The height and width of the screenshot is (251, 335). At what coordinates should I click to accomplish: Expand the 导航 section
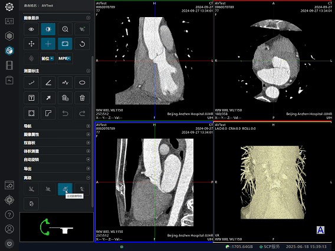coord(88,126)
